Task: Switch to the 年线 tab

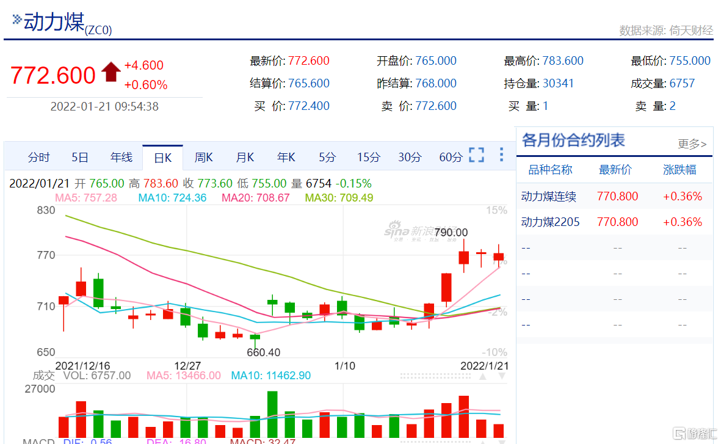Action: tap(121, 158)
